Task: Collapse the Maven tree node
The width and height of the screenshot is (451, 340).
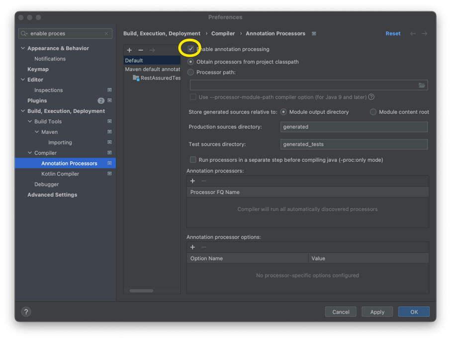Action: click(x=37, y=132)
